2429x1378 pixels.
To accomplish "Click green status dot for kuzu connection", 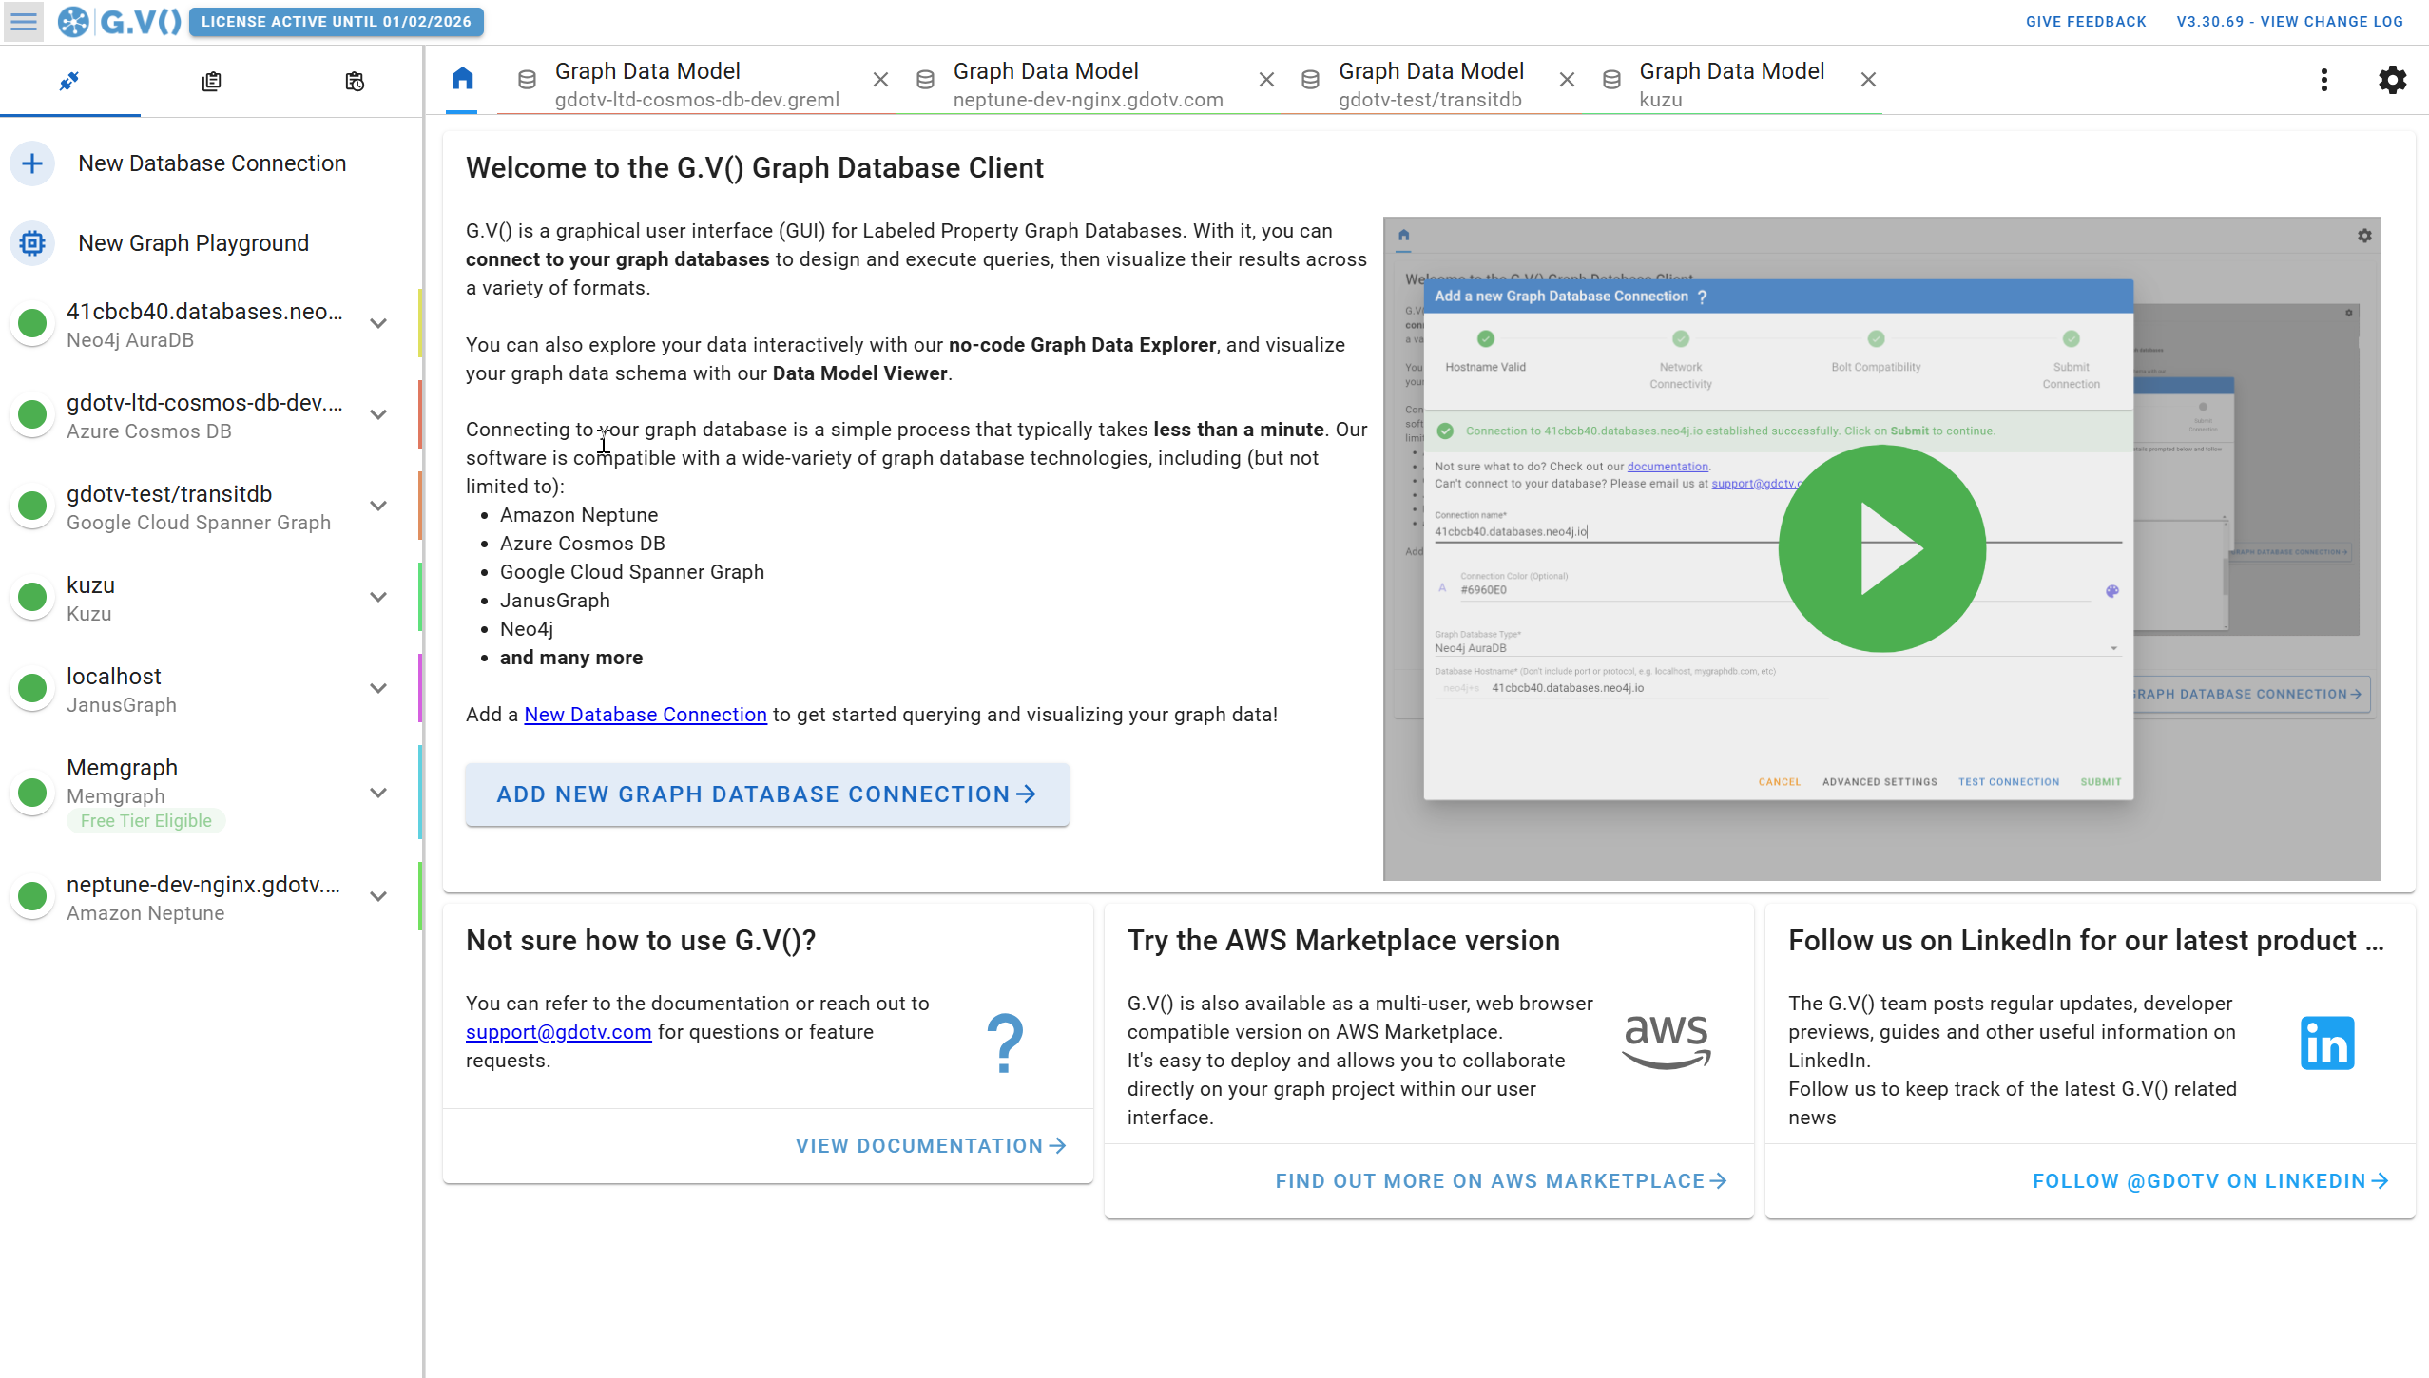I will pos(32,597).
